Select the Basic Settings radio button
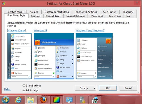 coord(24,86)
